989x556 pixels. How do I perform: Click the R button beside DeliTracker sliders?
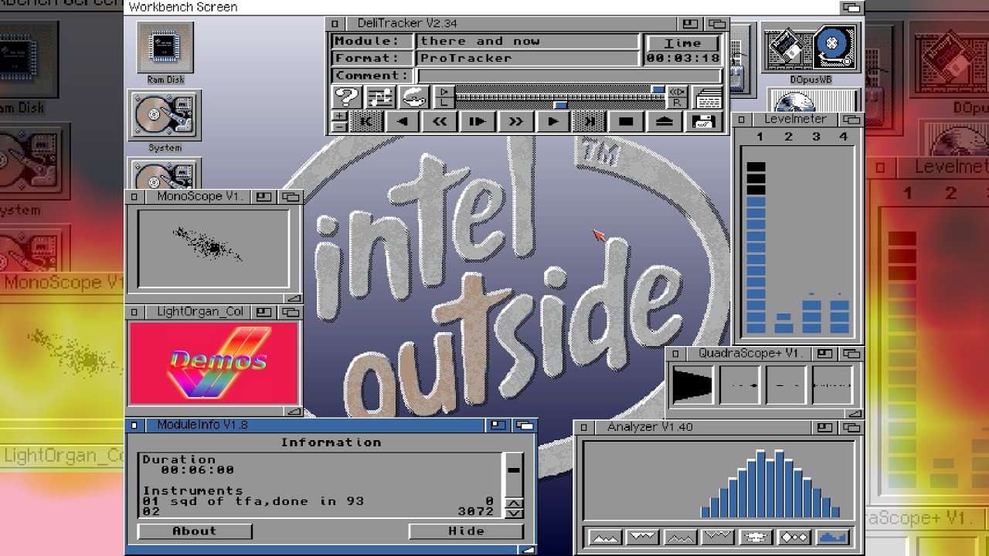pos(677,103)
